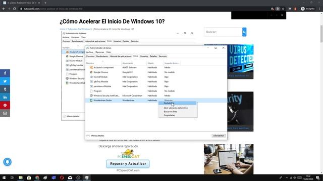Select hkcmd Module row in back task manager

coord(74,61)
